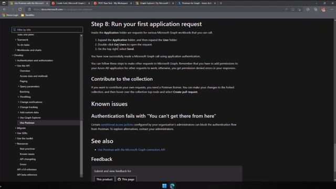Open the Paging page
The image size is (336, 189).
pos(24,81)
